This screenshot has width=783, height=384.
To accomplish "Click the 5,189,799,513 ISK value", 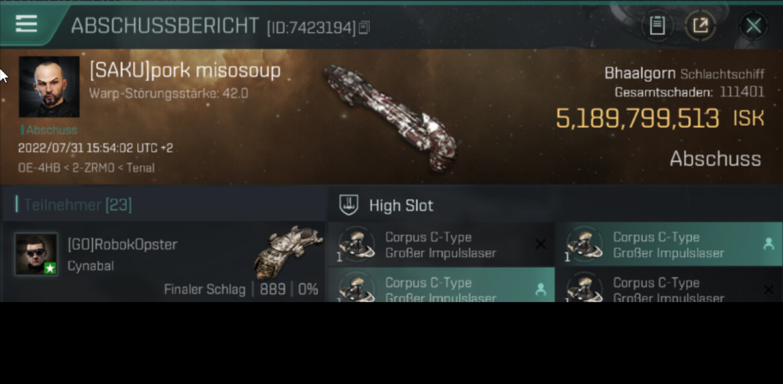I will [x=660, y=119].
